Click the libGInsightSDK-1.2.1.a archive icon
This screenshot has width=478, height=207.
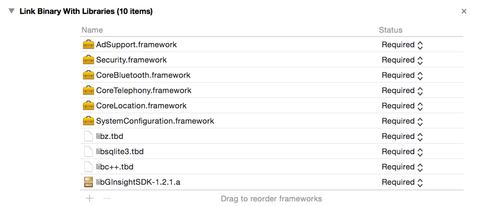(88, 182)
